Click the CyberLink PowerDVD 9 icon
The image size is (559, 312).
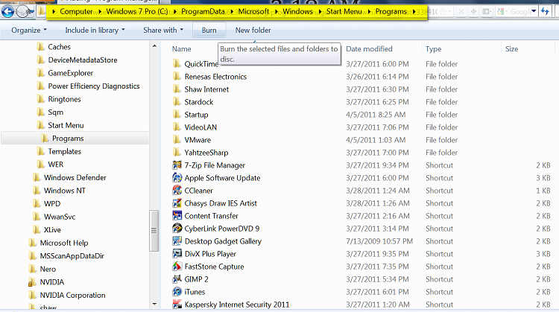[177, 229]
